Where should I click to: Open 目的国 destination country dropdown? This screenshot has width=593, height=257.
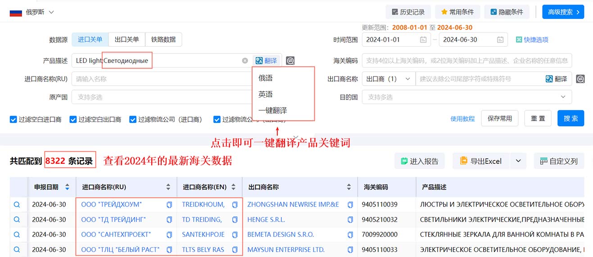point(467,97)
